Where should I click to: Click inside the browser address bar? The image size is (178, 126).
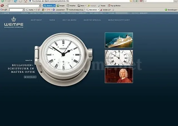coord(80,1)
